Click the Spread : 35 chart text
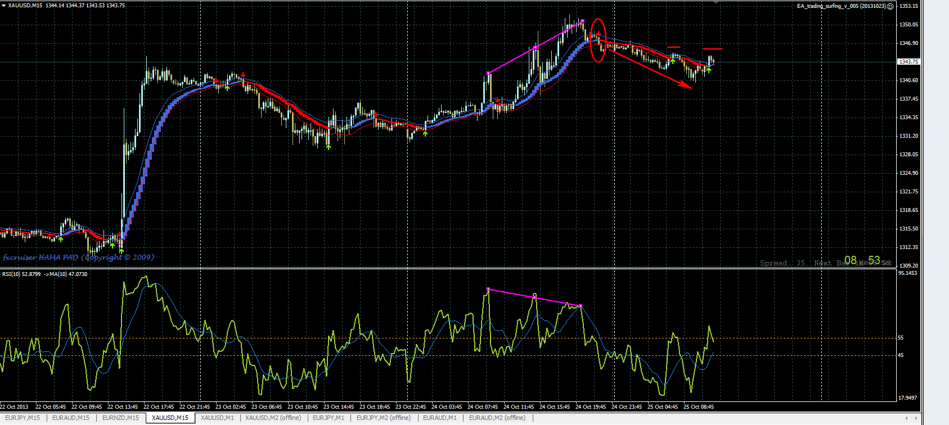The width and height of the screenshot is (949, 425). pyautogui.click(x=782, y=263)
